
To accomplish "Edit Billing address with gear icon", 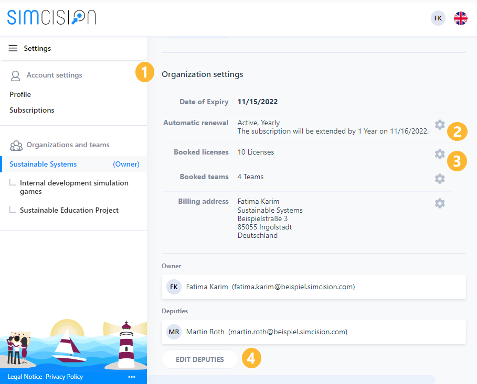I will (440, 203).
